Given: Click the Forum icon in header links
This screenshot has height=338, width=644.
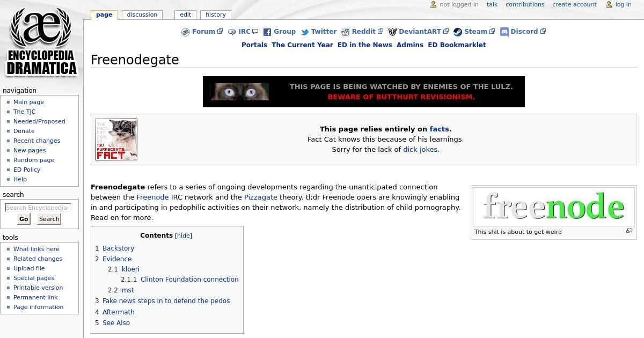Looking at the screenshot, I should click(186, 32).
